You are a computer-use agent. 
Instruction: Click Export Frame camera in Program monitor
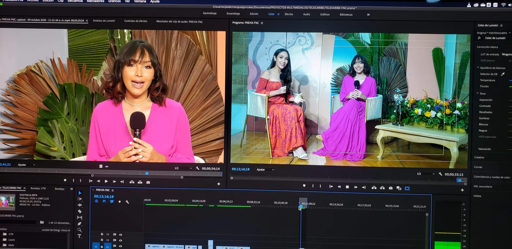pos(391,188)
